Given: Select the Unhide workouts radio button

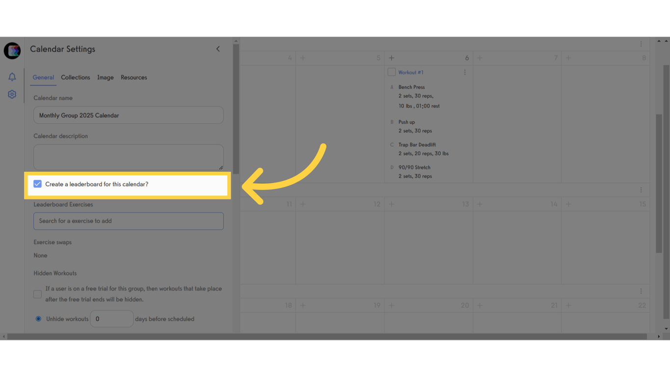Looking at the screenshot, I should pyautogui.click(x=38, y=319).
